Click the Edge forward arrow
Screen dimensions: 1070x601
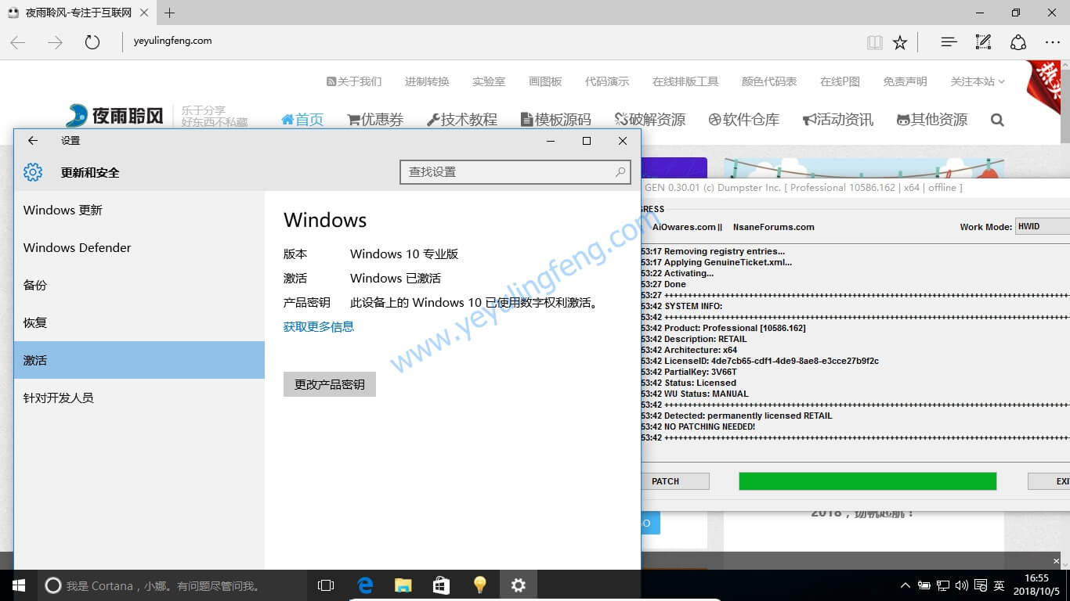(x=55, y=42)
